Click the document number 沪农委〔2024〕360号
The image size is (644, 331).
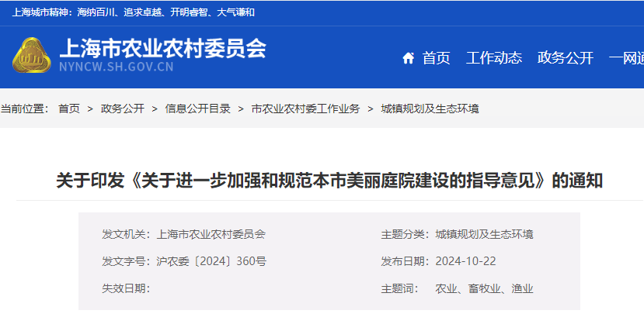[x=211, y=261]
